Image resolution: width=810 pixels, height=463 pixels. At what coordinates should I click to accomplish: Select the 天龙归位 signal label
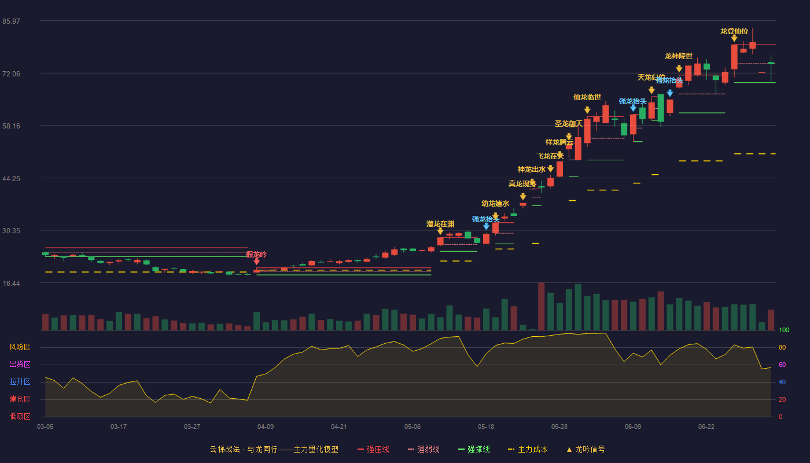651,77
